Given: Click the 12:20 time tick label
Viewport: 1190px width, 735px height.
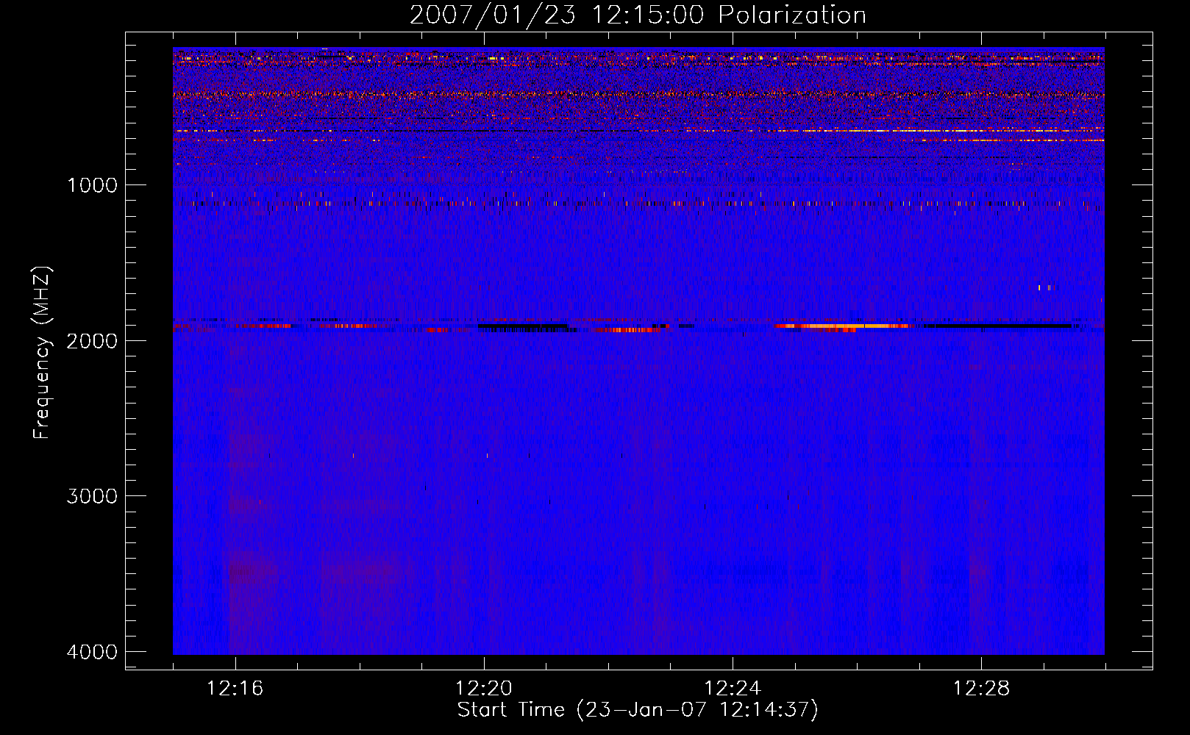Looking at the screenshot, I should click(484, 689).
